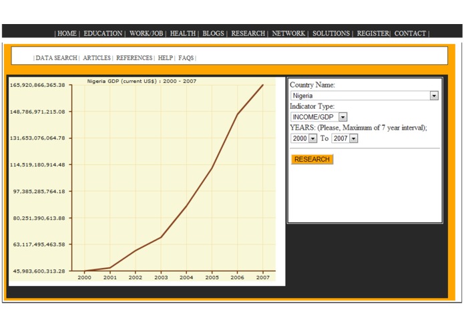The image size is (464, 330).
Task: Click the 131,653,076,064.78 axis value
Action: [x=37, y=138]
